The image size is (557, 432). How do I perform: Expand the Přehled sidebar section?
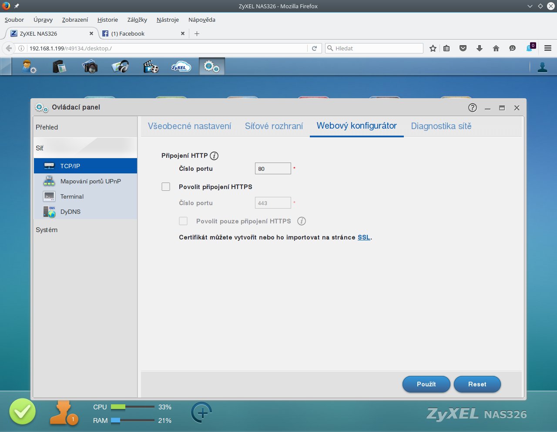47,127
